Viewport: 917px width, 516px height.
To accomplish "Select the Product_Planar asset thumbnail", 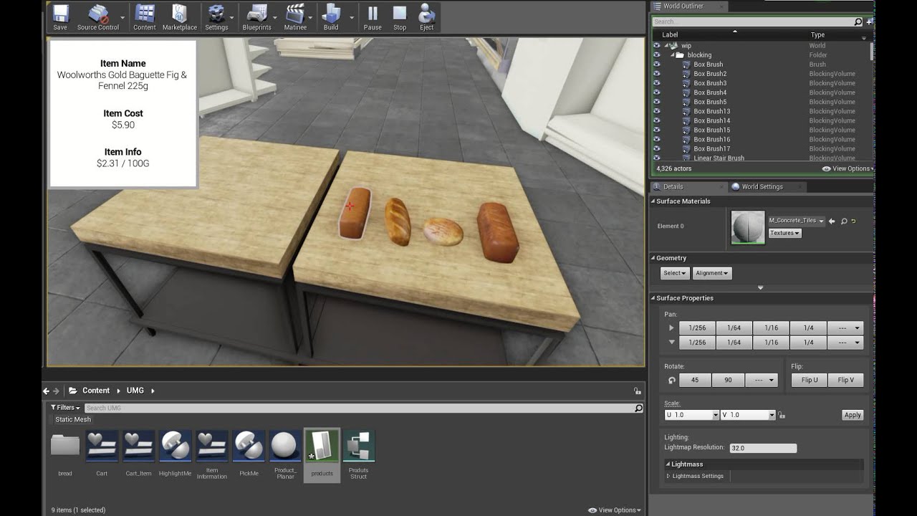I will [x=285, y=446].
